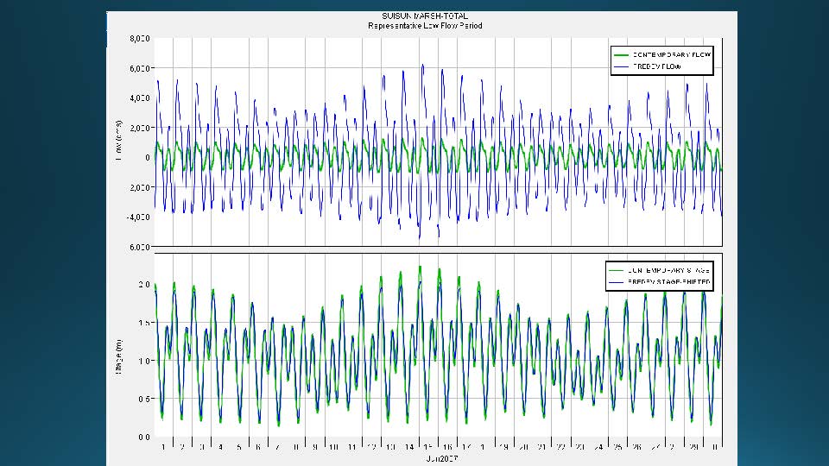The image size is (829, 466).
Task: Click the 2.0 tick on stage axis
Action: click(x=144, y=284)
